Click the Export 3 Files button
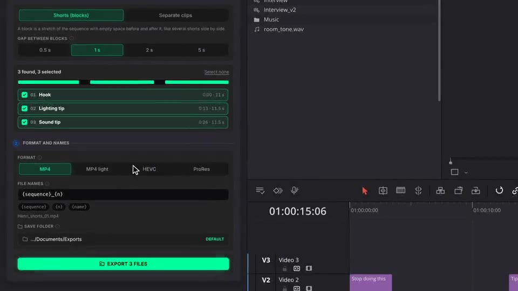This screenshot has width=518, height=291. click(x=123, y=264)
